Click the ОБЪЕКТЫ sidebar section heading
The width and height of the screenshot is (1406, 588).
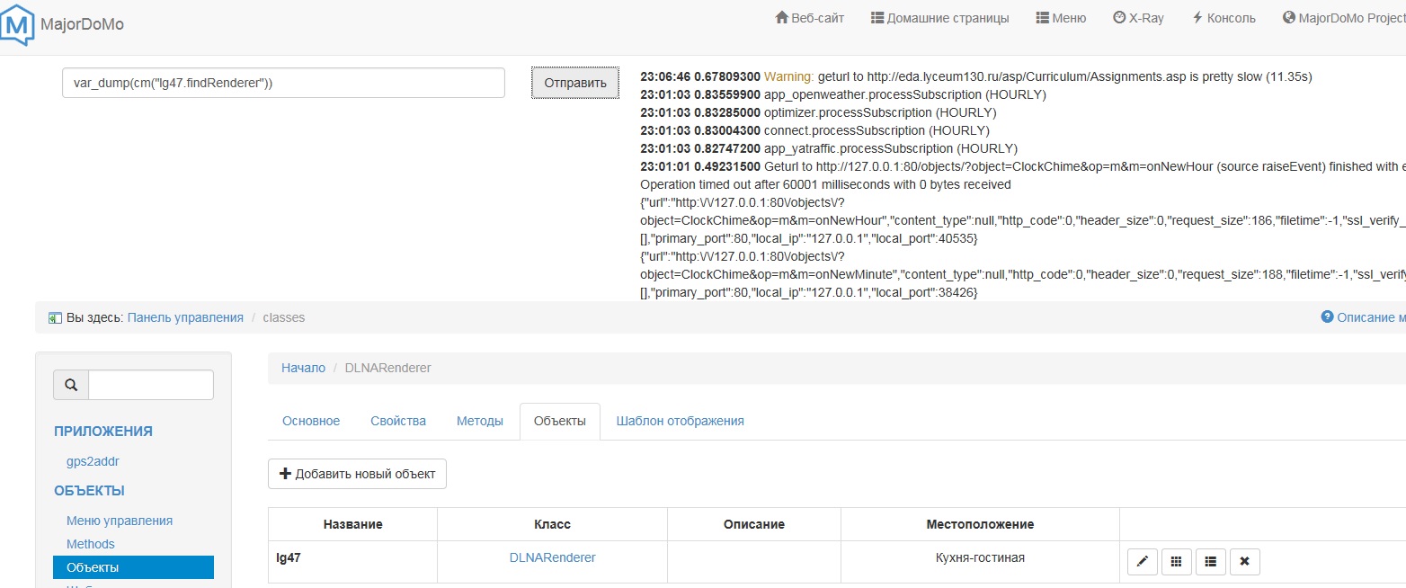pos(89,490)
